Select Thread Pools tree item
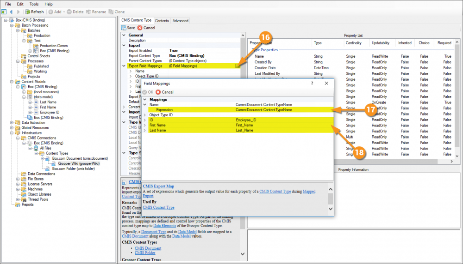 pos(38,199)
